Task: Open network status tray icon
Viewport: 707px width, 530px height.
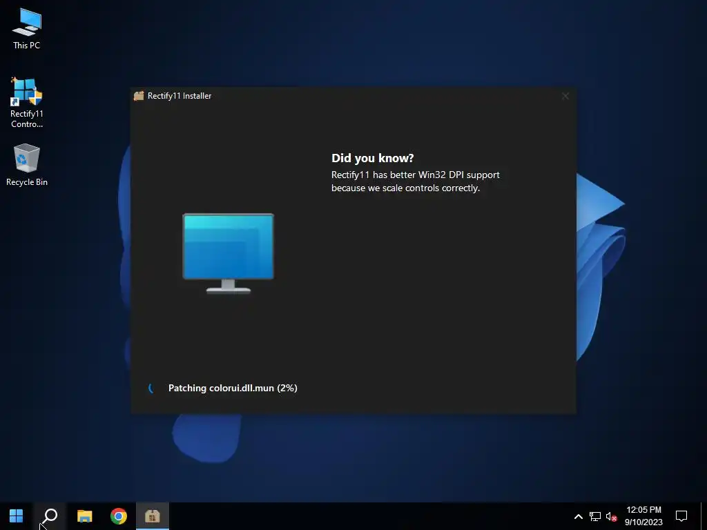Action: [594, 516]
